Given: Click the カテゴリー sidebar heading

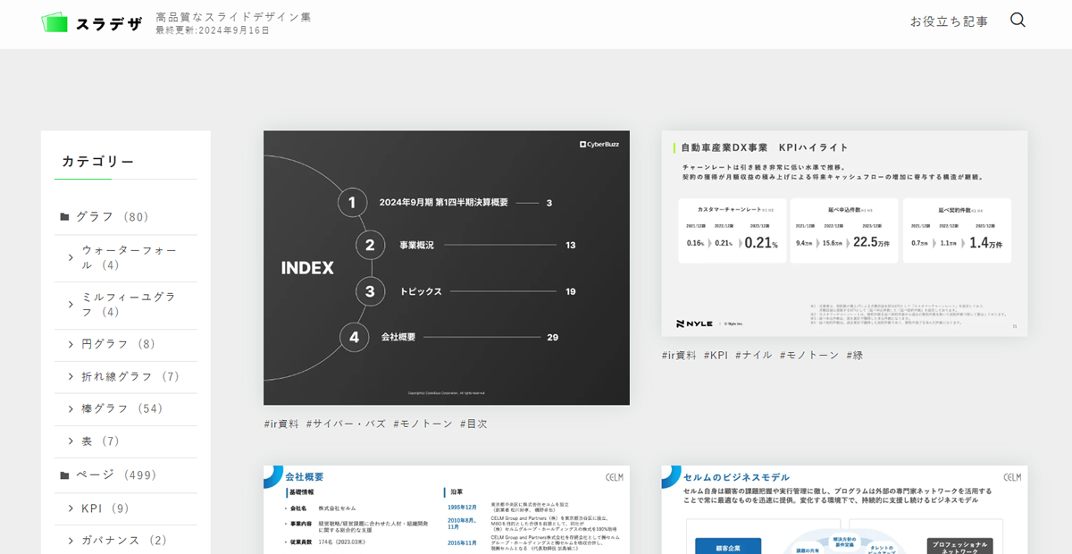Looking at the screenshot, I should [98, 162].
